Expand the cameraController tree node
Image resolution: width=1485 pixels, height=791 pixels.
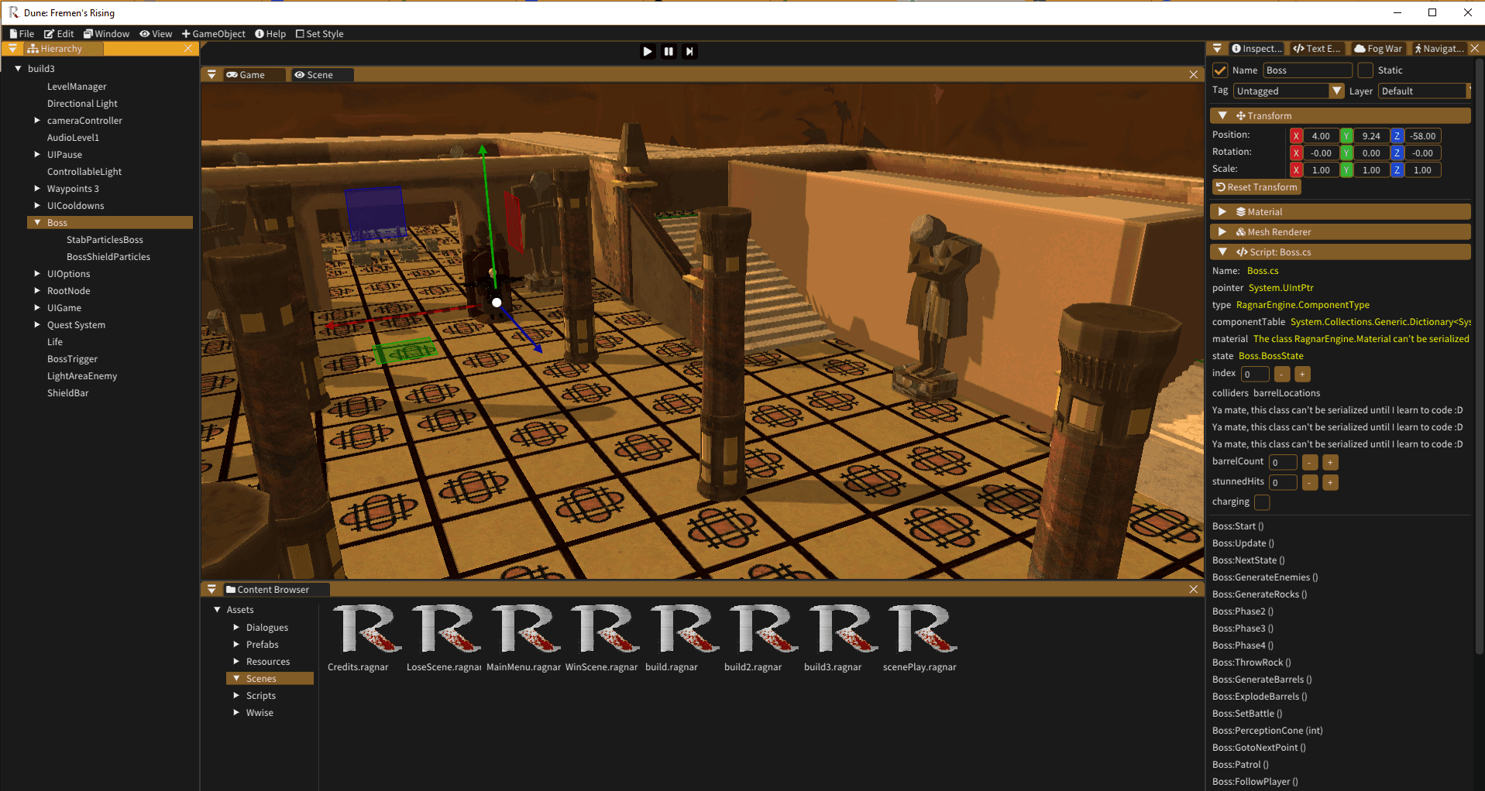37,121
